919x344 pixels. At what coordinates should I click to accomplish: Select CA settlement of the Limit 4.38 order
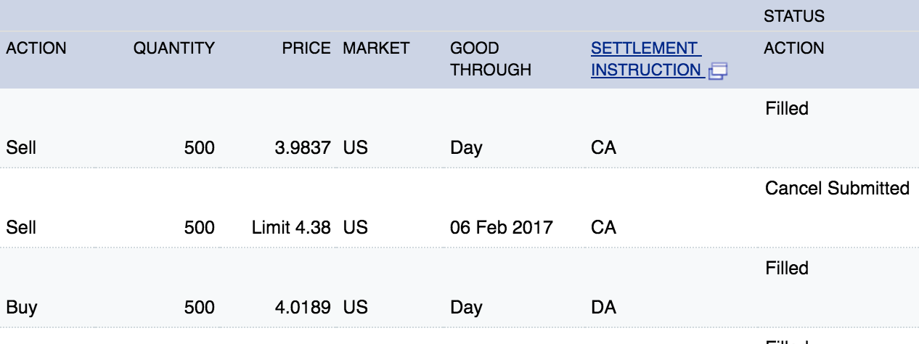click(x=604, y=228)
